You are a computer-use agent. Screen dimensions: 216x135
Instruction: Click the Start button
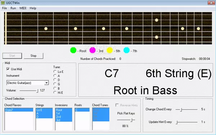click(12, 56)
